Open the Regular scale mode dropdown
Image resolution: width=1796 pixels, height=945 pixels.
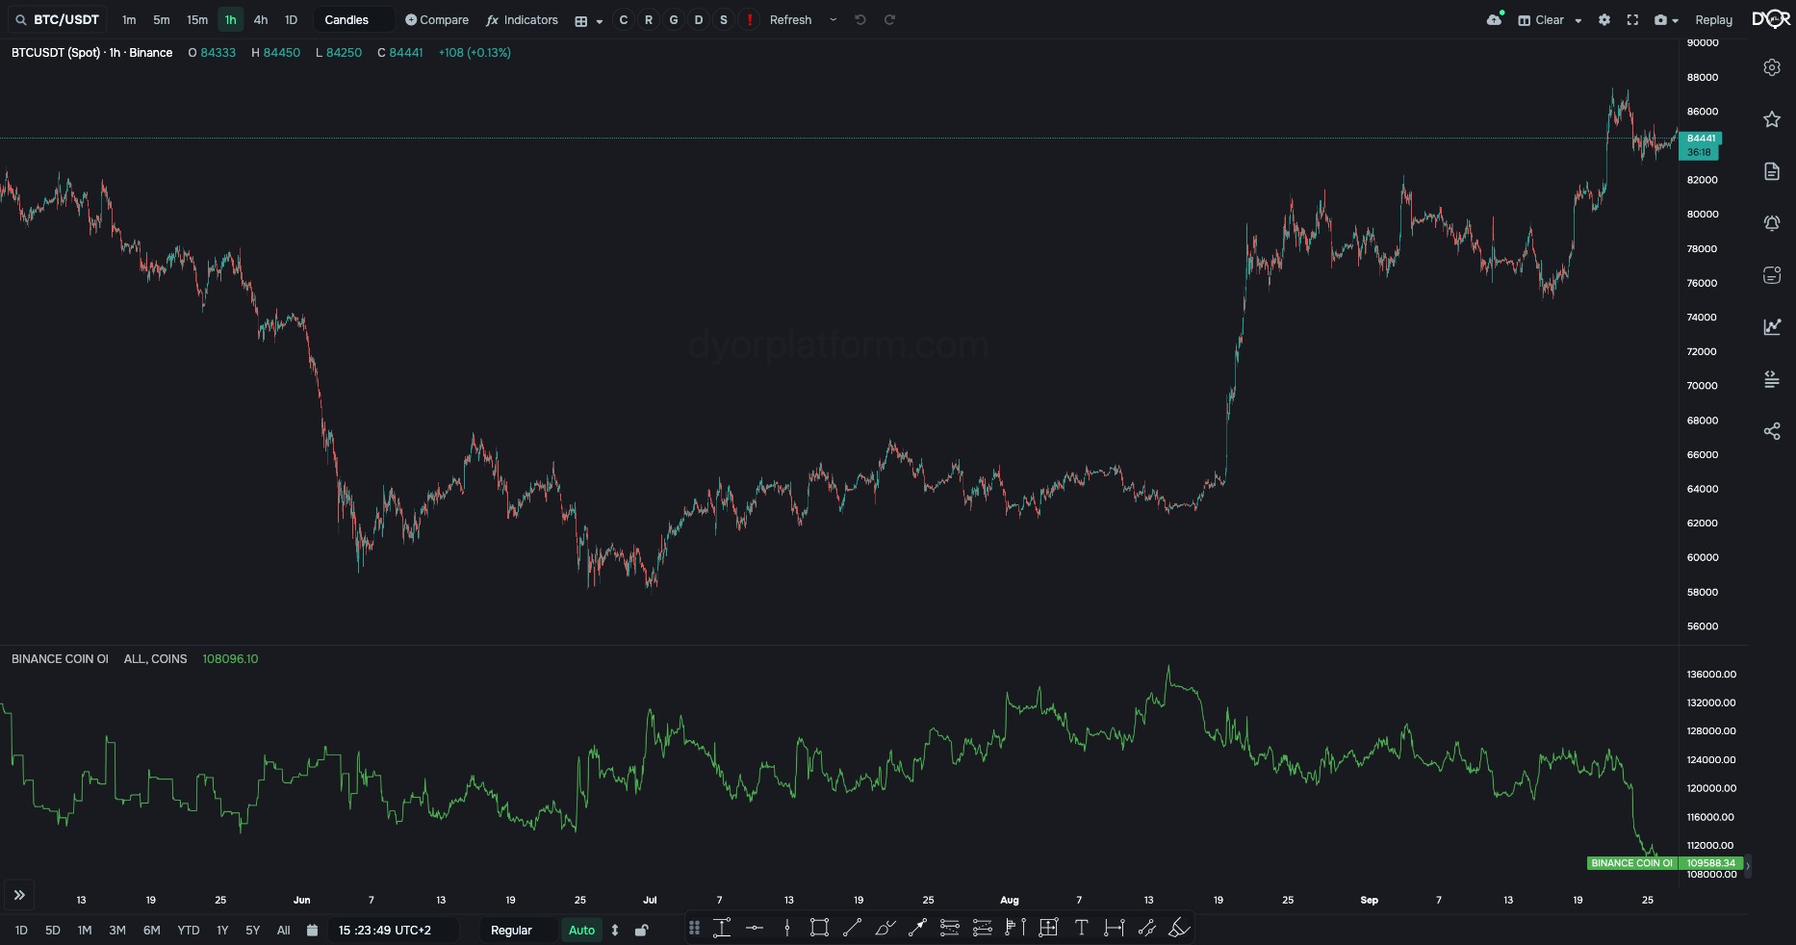coord(520,930)
